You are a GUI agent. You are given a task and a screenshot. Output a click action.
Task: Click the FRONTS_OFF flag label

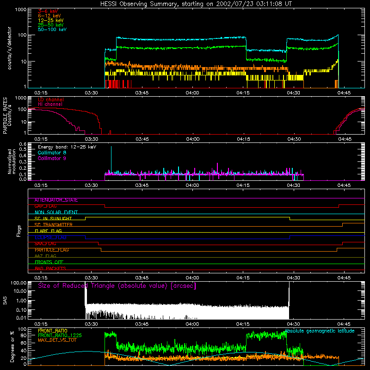coord(49,262)
